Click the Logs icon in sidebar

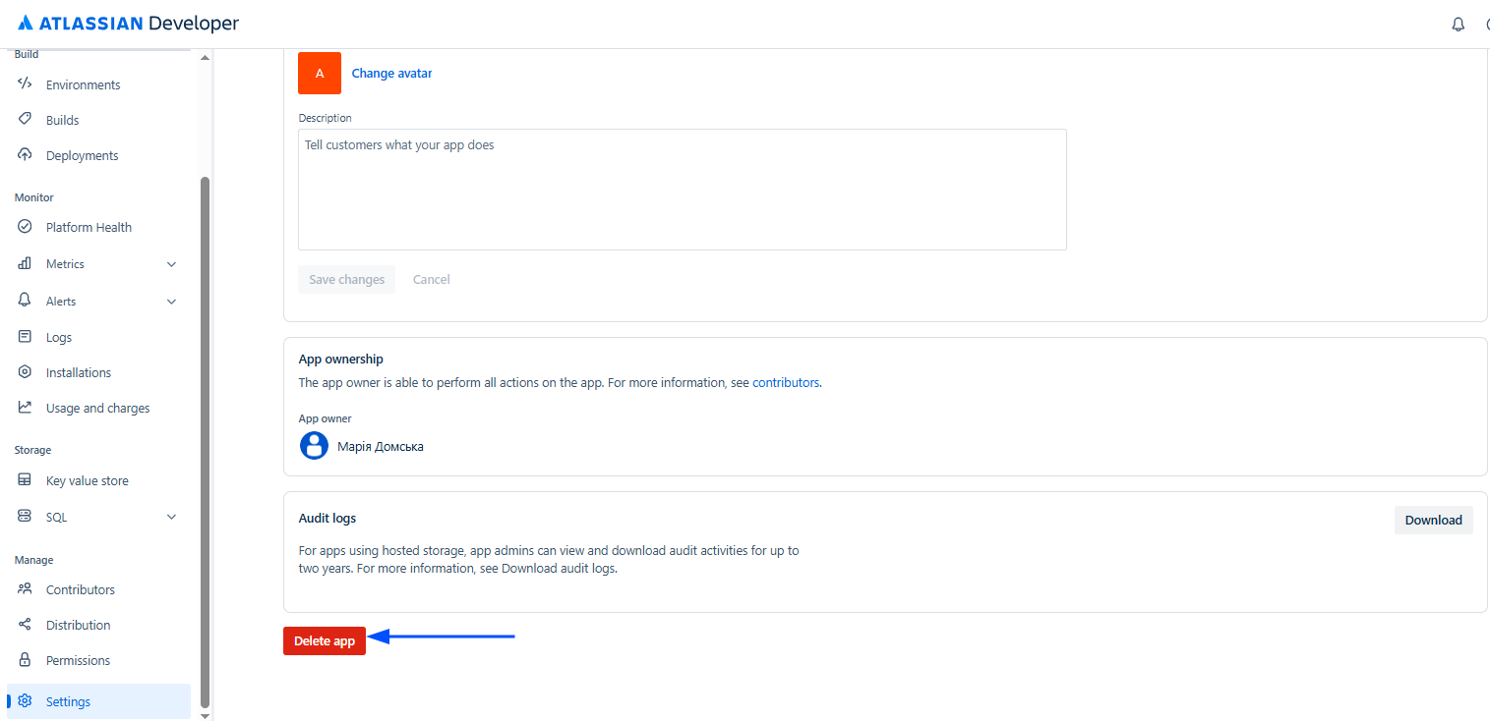26,337
